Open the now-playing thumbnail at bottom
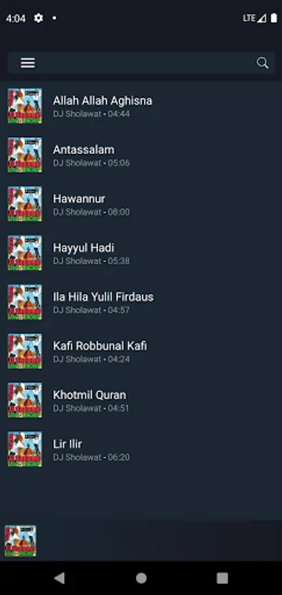The image size is (282, 595). click(x=20, y=541)
